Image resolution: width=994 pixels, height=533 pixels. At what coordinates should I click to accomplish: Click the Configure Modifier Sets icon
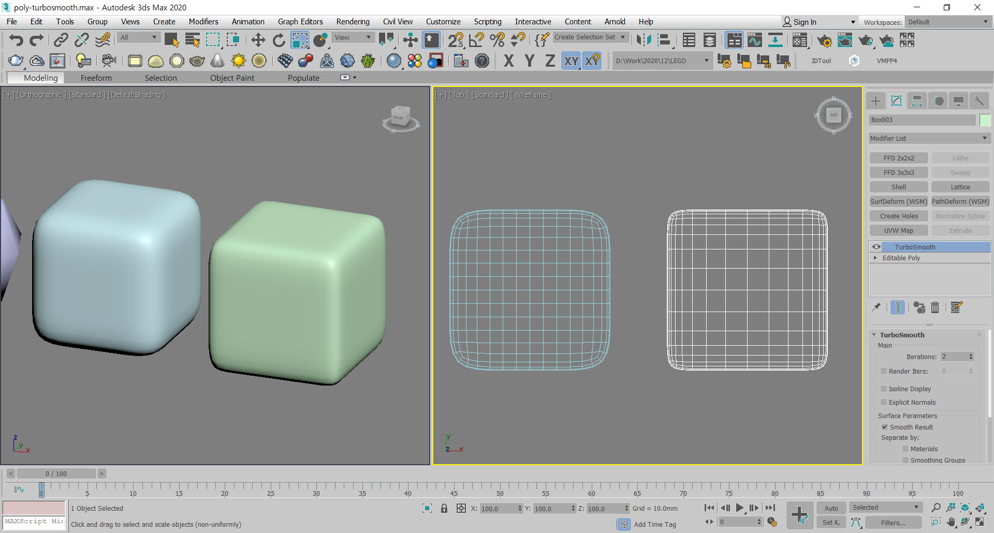[956, 307]
